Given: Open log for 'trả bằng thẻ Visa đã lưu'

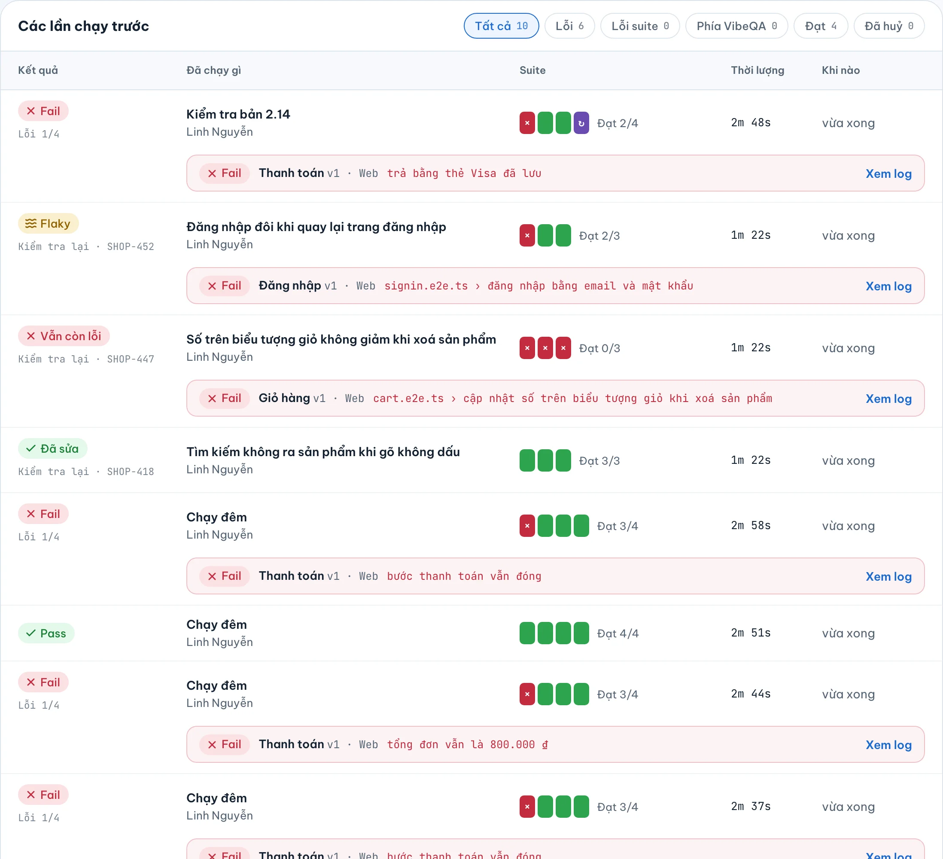Looking at the screenshot, I should [x=888, y=174].
